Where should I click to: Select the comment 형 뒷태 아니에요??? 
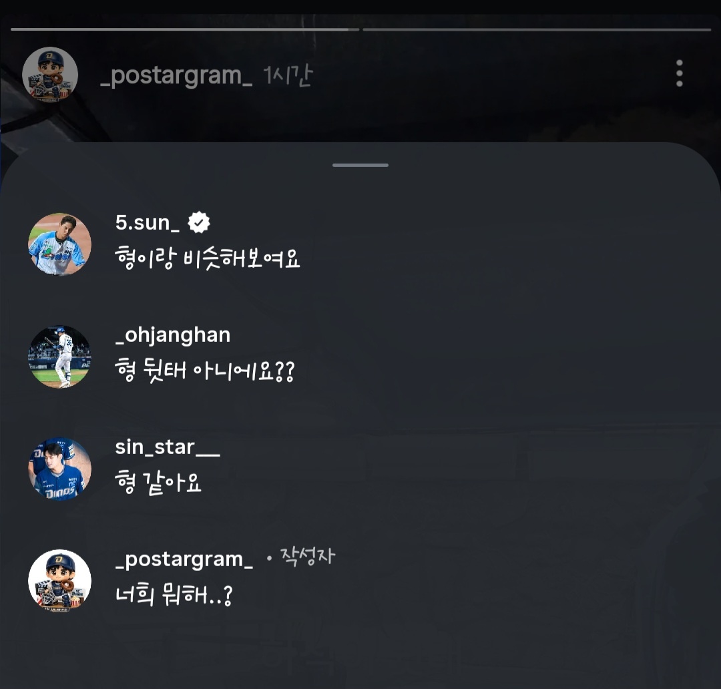(204, 371)
